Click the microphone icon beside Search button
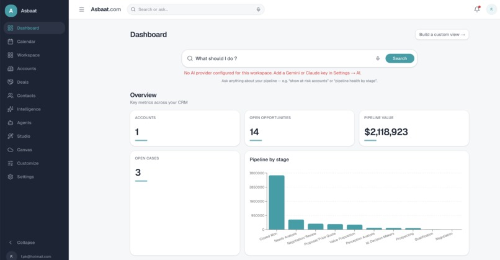The image size is (500, 260). click(378, 58)
